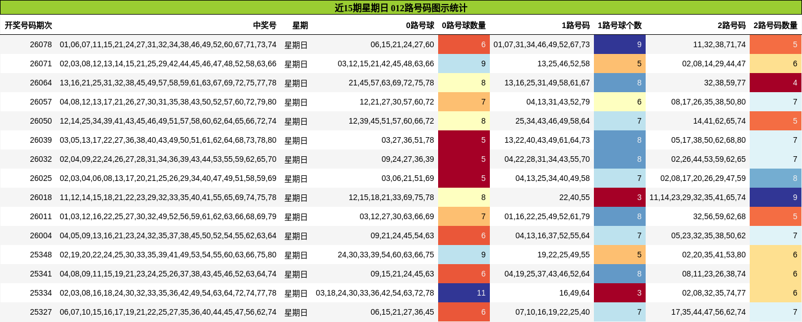Select the '星期' column header

pyautogui.click(x=300, y=25)
